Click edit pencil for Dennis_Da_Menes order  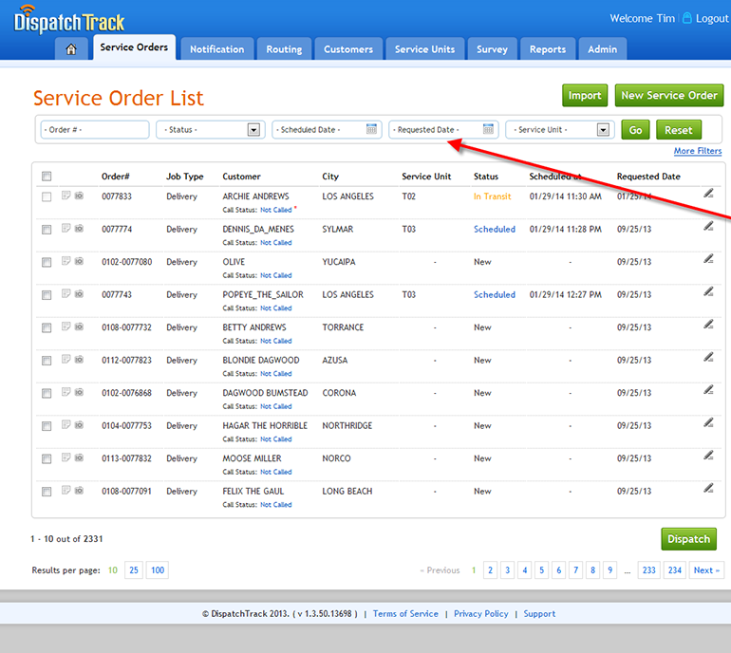pyautogui.click(x=708, y=226)
